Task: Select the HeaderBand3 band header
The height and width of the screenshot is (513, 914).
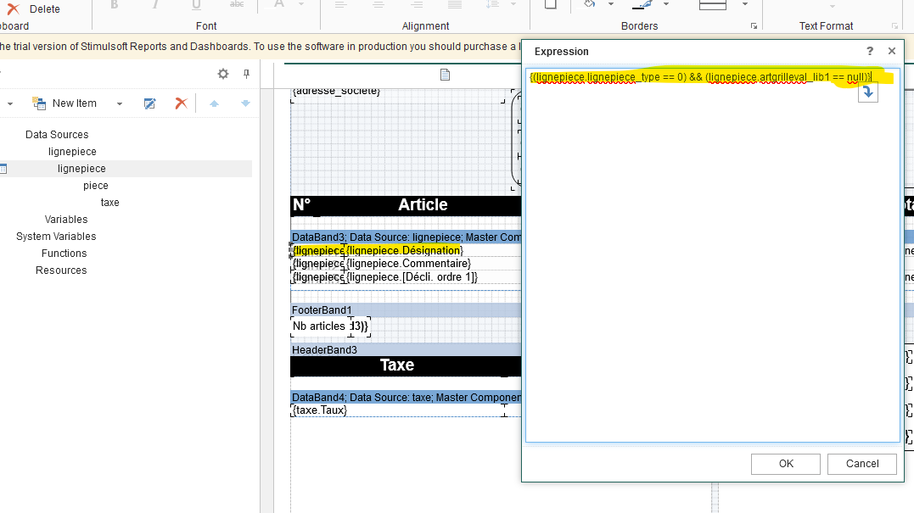Action: coord(407,349)
